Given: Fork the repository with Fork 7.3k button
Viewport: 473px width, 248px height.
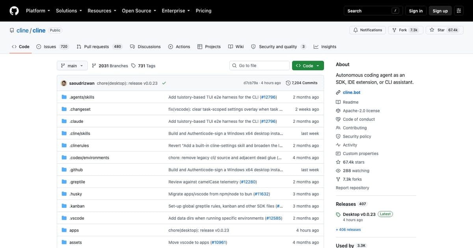Looking at the screenshot, I should 406,30.
